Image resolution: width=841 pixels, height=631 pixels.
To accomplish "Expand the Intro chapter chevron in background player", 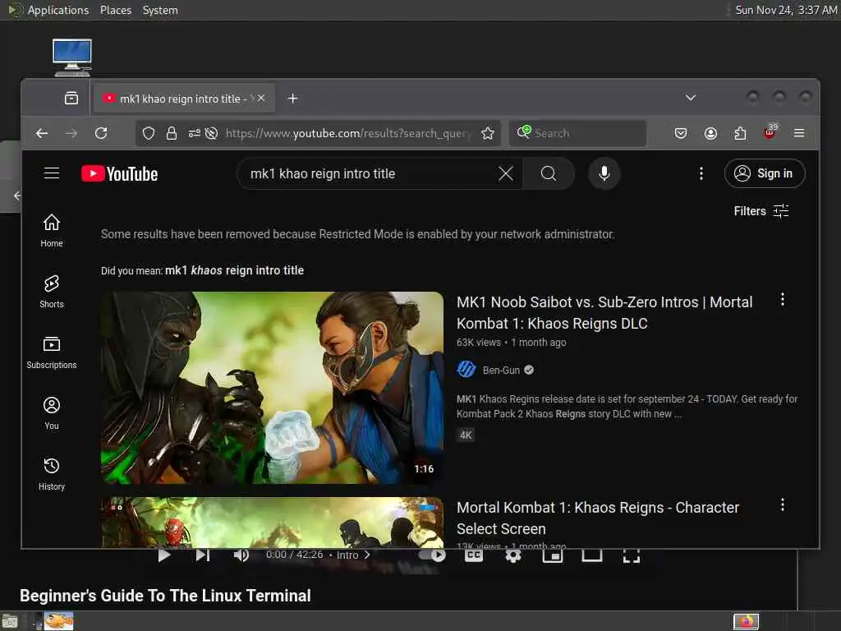I will point(367,555).
